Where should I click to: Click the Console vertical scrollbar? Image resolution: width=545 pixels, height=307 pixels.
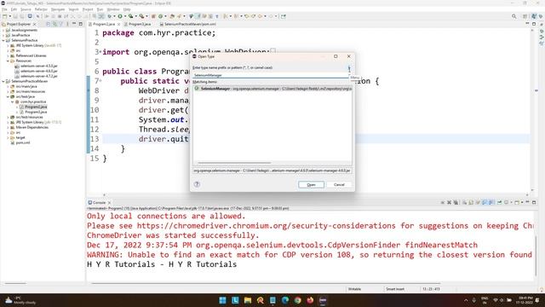[x=536, y=256]
